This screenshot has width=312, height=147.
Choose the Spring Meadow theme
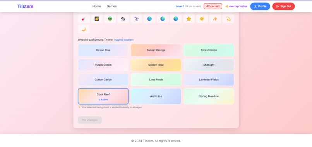[x=209, y=96]
